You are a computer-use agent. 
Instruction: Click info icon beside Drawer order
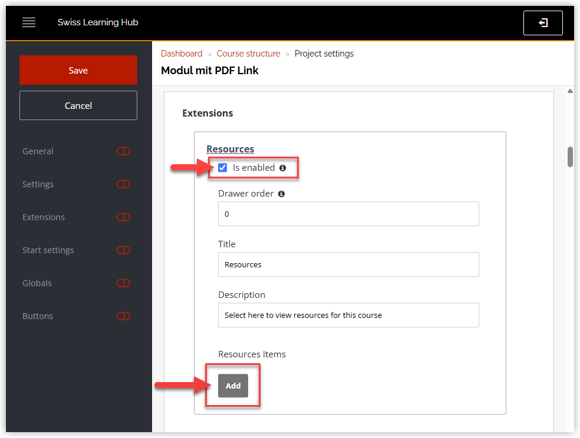coord(281,194)
